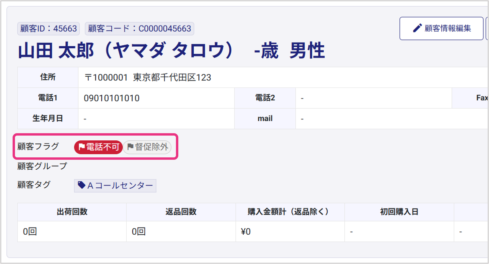Click the phone number 09010101010
The height and width of the screenshot is (264, 489).
click(112, 98)
